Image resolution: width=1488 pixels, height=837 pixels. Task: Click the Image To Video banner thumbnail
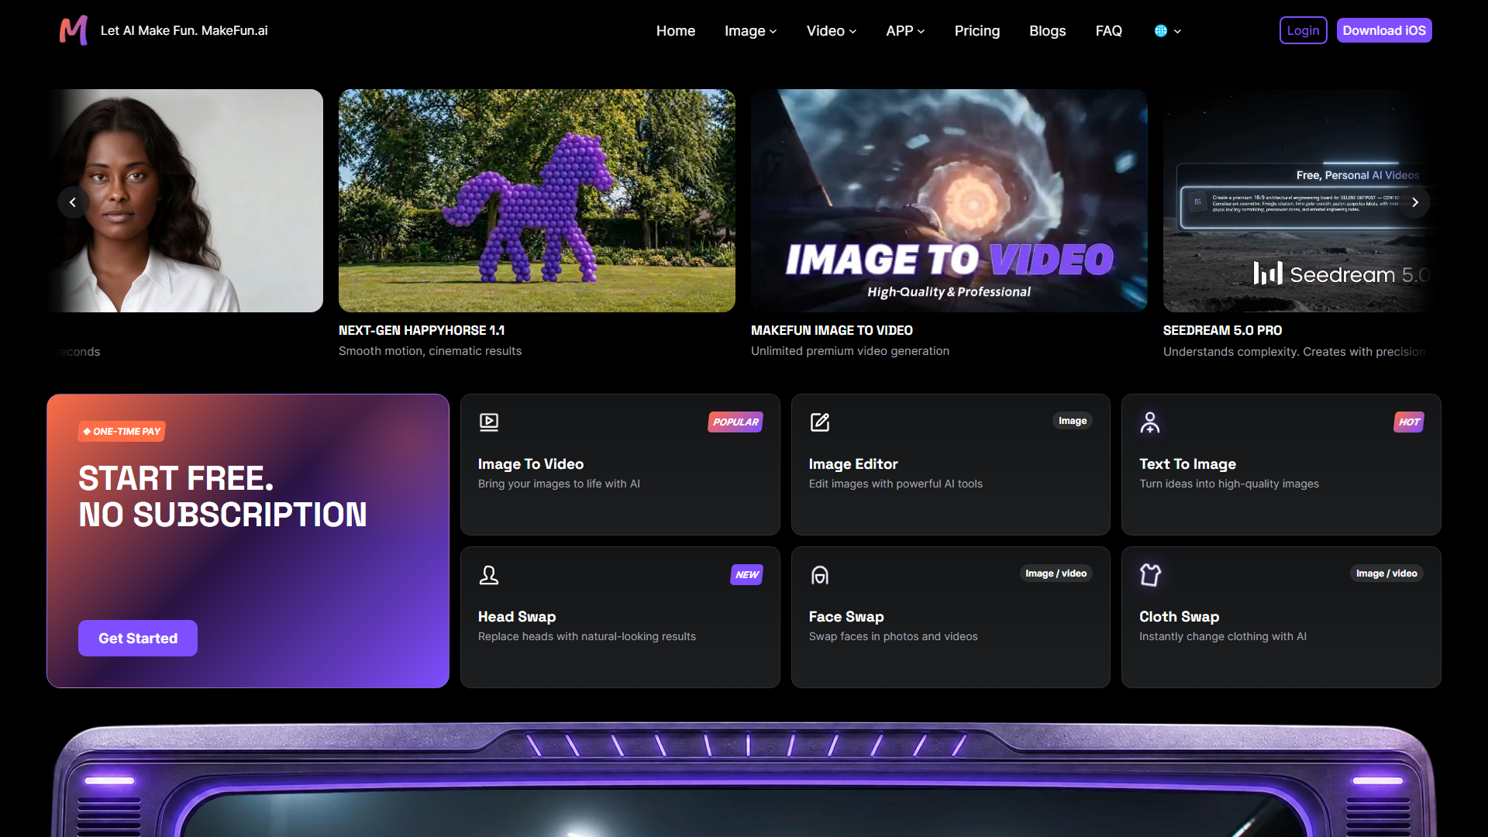(949, 201)
